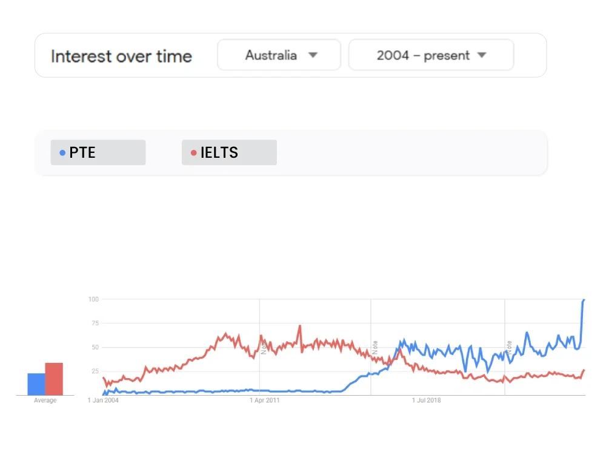Click the peak of the blue PTE line
This screenshot has width=606, height=460.
point(584,301)
